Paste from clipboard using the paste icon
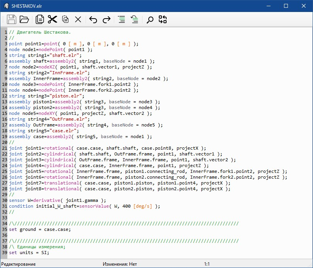The width and height of the screenshot is (313, 268). 65,19
